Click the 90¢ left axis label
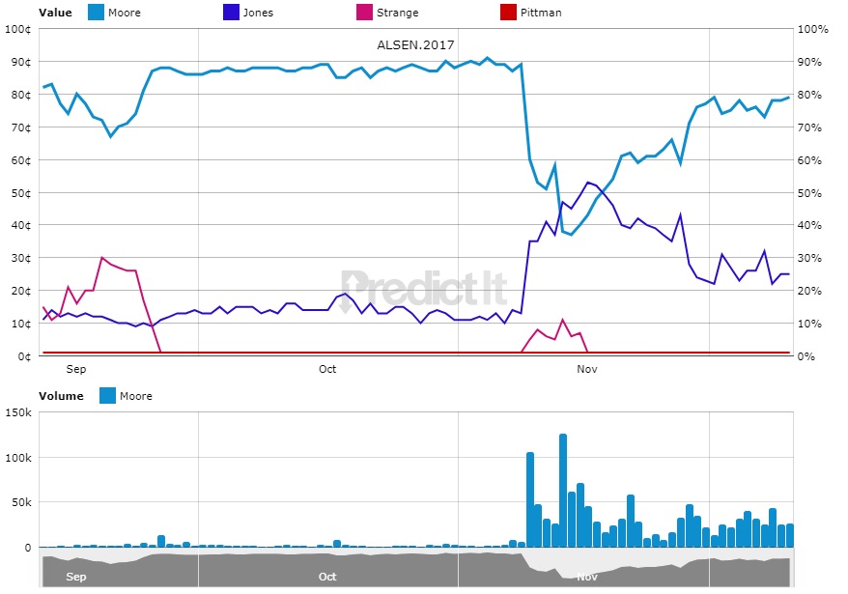 (21, 62)
